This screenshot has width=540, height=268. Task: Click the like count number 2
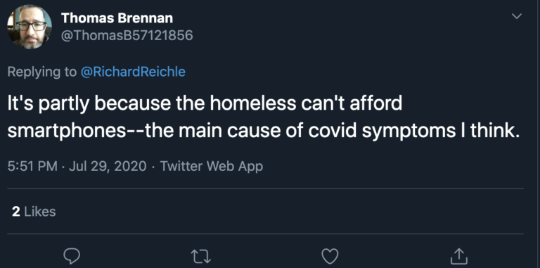click(x=16, y=212)
